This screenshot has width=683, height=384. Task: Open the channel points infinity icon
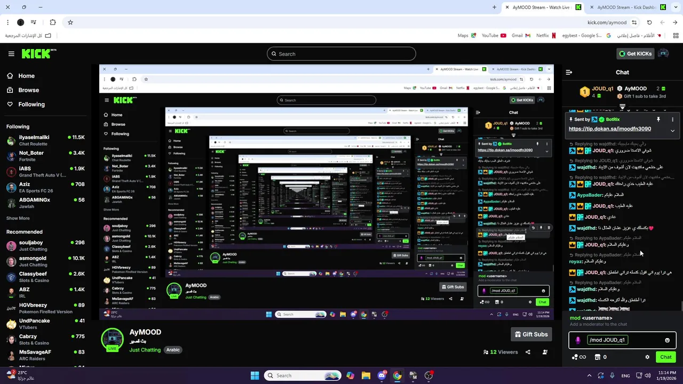click(579, 357)
